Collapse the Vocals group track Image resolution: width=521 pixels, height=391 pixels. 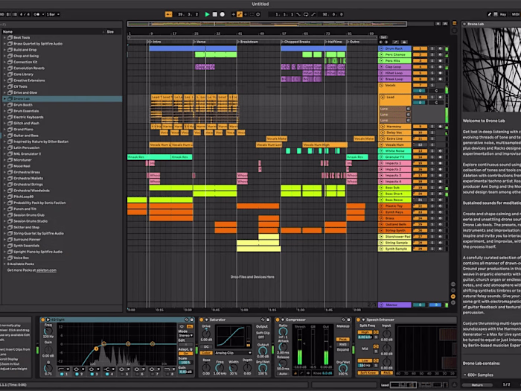point(381,85)
